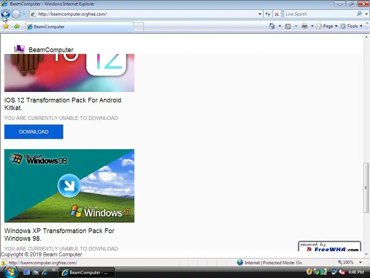Viewport: 370px width, 278px height.
Task: Click the Internet zone globe icon
Action: tap(240, 262)
